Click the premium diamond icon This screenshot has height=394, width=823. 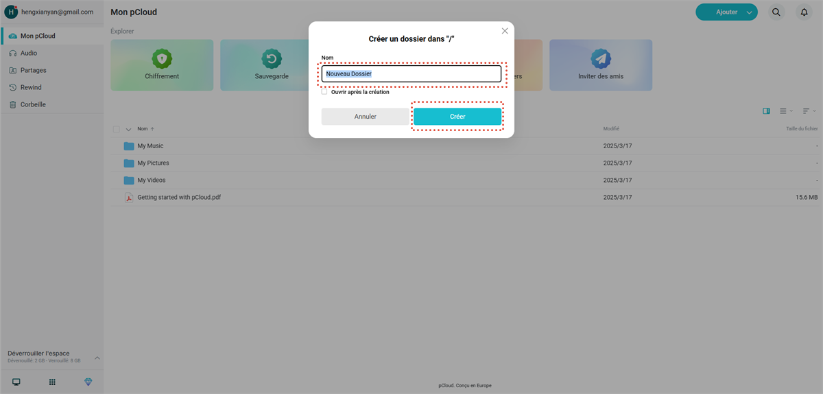[x=88, y=382]
